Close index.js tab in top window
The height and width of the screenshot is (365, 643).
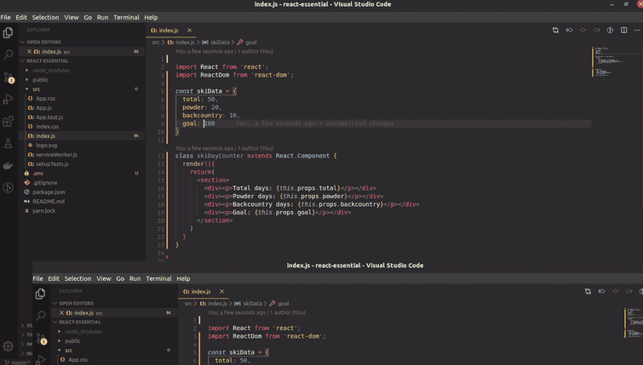click(189, 31)
